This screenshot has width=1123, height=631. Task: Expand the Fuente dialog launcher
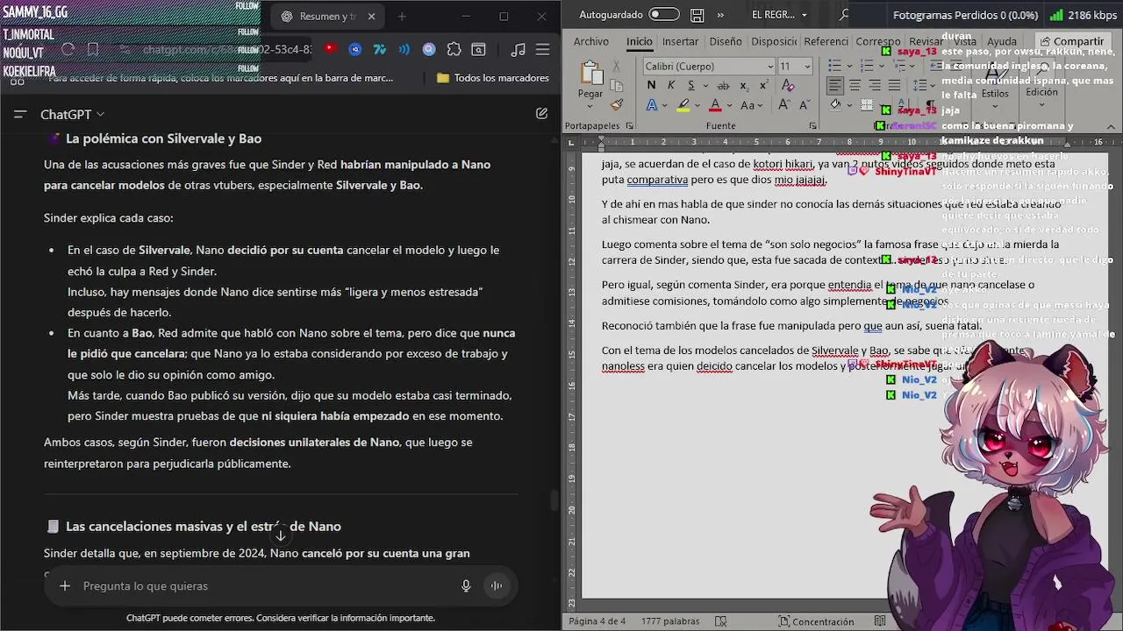812,126
